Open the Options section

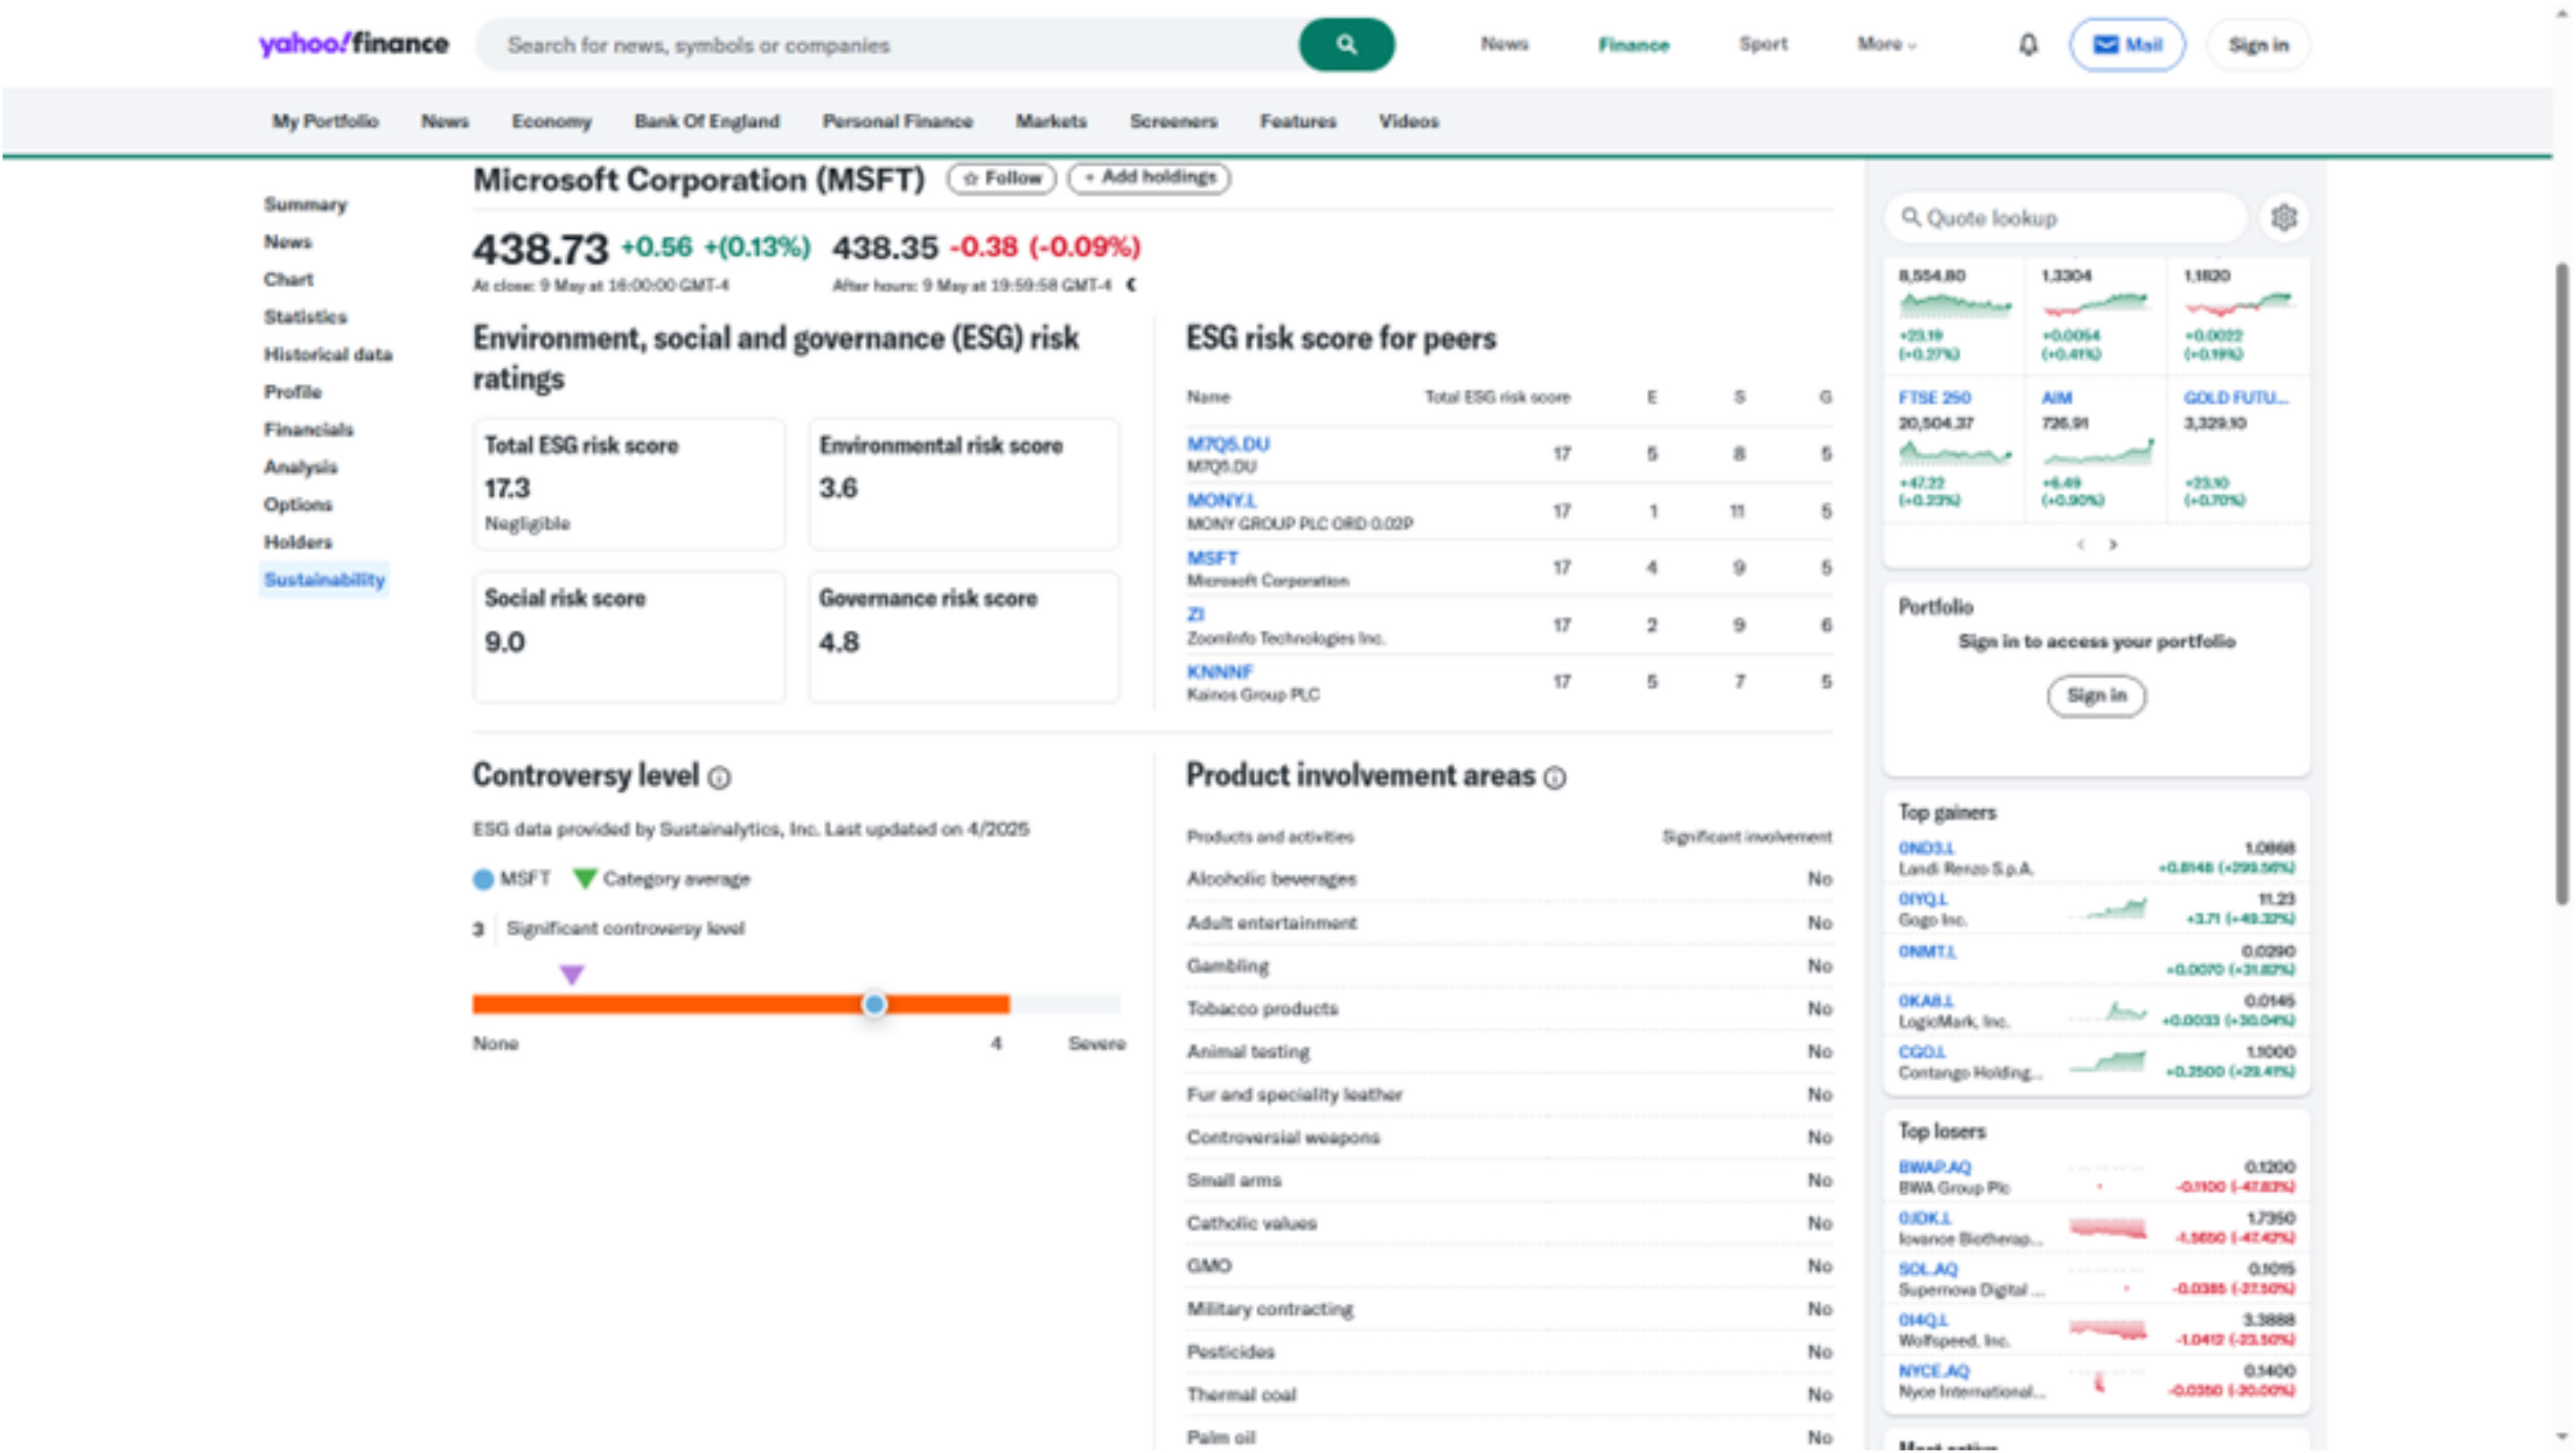click(298, 504)
